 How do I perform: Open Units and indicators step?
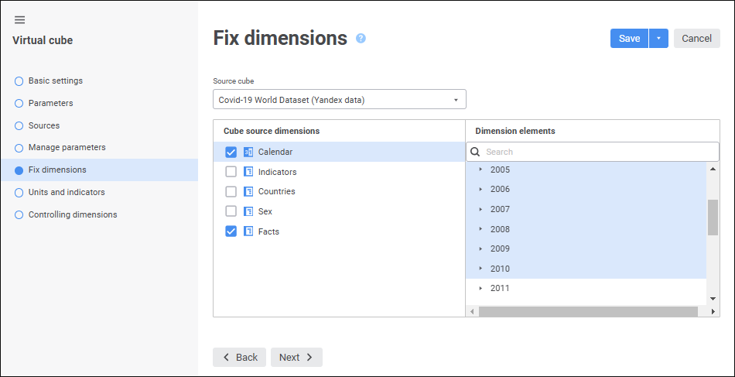66,192
